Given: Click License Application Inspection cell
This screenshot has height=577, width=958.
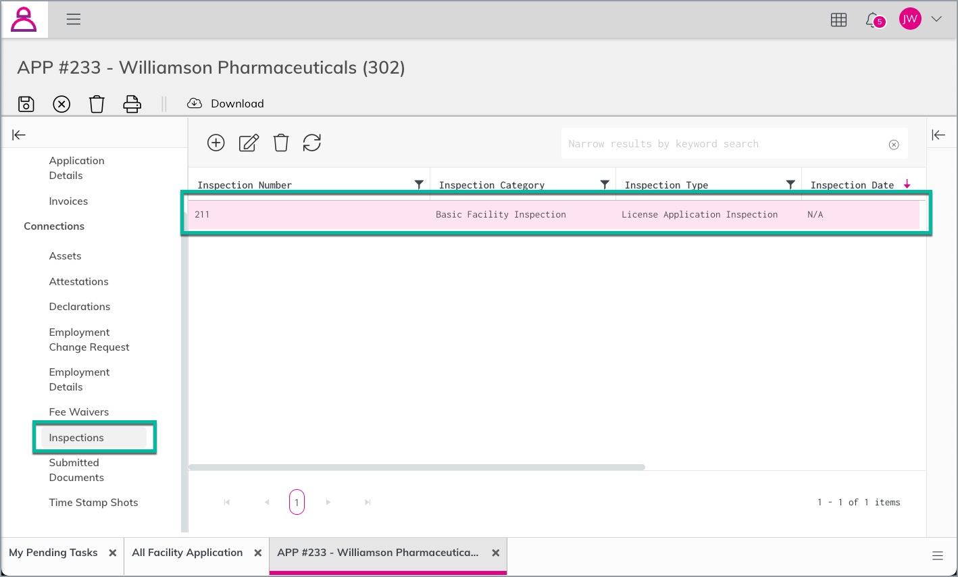Looking at the screenshot, I should 709,215.
